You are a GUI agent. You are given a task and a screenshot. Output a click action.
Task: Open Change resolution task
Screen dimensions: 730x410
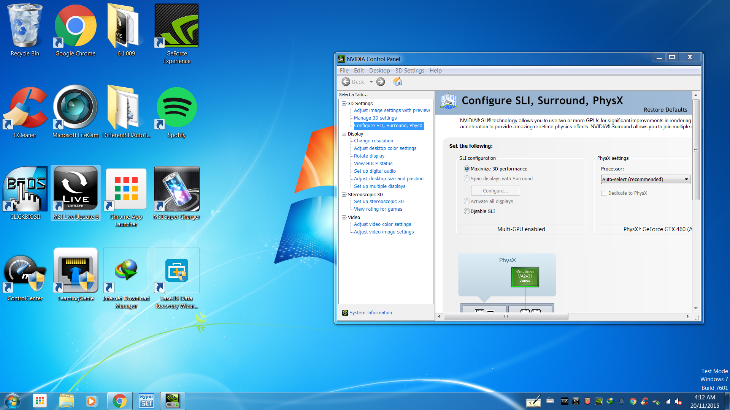click(373, 141)
